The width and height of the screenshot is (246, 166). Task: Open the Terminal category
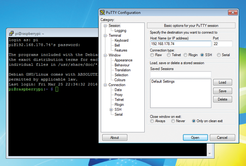115,36
